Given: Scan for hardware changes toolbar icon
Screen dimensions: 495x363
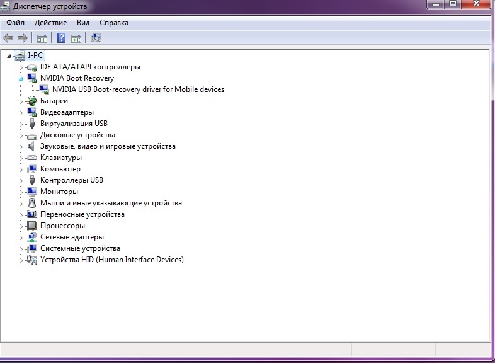Looking at the screenshot, I should pyautogui.click(x=96, y=38).
